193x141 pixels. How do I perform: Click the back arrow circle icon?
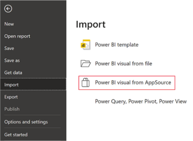(x=8, y=9)
